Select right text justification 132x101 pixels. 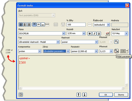29,25
